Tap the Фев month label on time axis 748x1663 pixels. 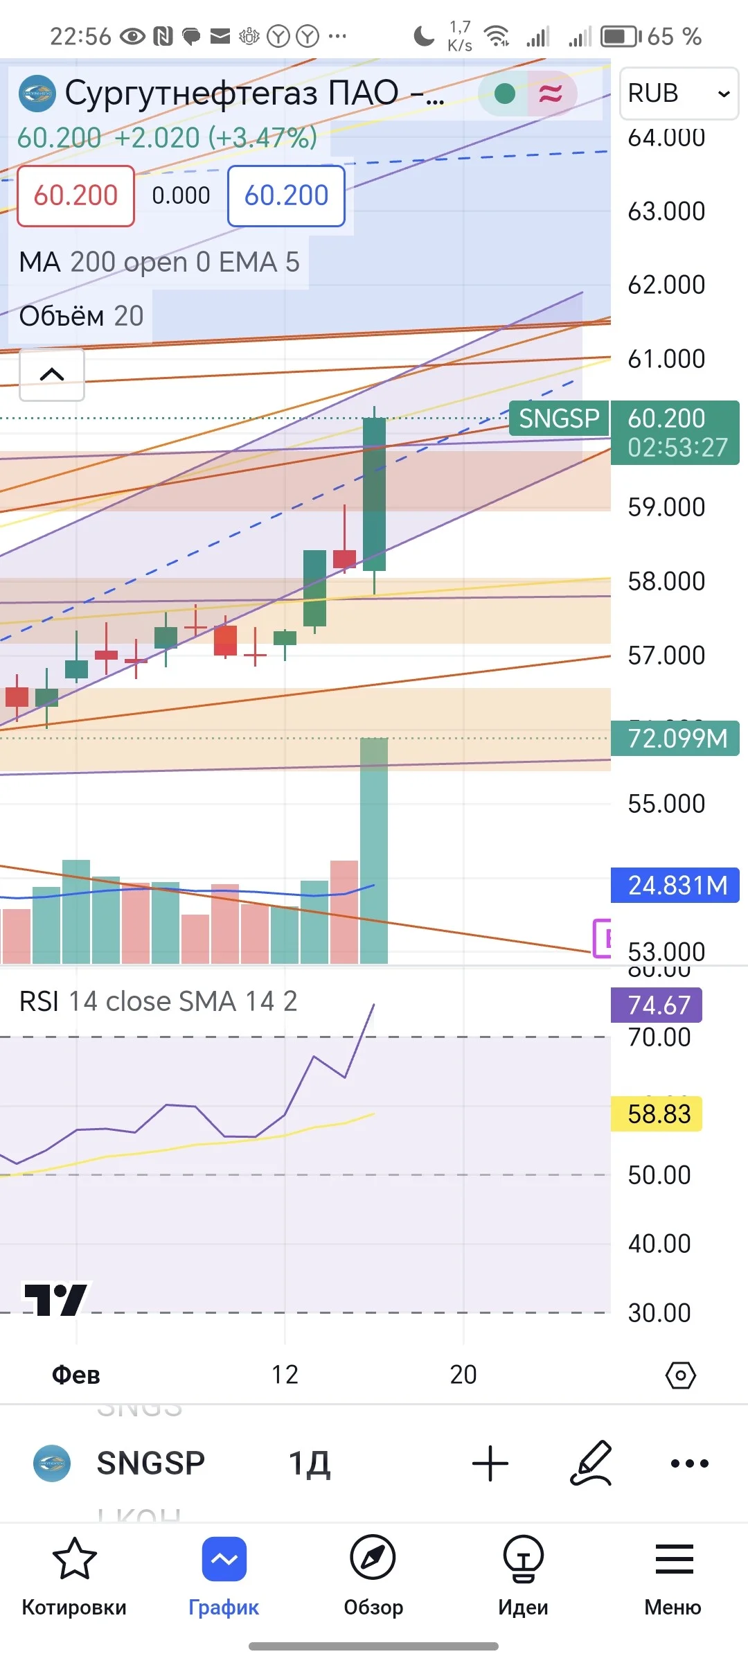(76, 1375)
